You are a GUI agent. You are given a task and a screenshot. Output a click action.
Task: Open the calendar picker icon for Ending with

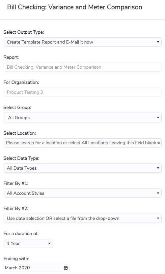(x=66, y=268)
